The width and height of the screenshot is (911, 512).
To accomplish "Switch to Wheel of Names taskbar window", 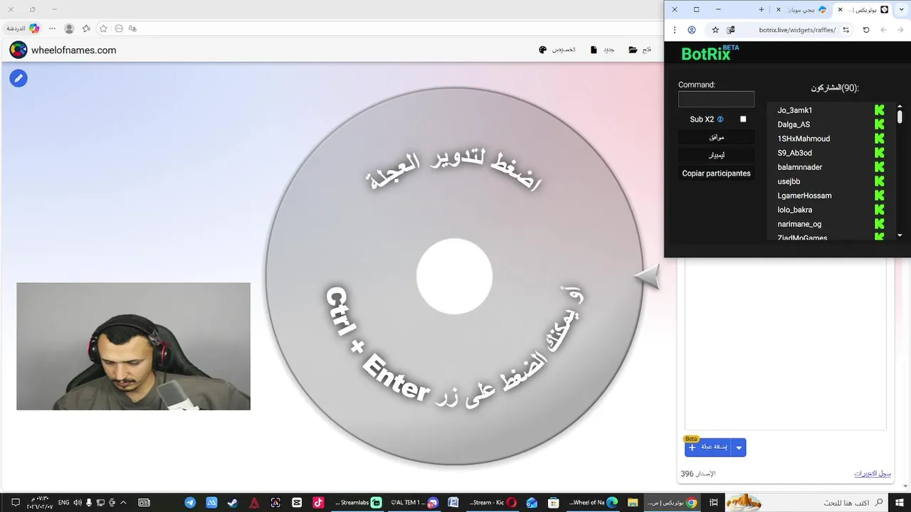I will tap(594, 502).
